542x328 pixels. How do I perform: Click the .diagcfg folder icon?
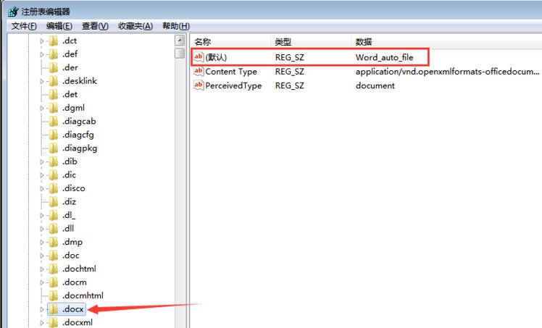[53, 135]
